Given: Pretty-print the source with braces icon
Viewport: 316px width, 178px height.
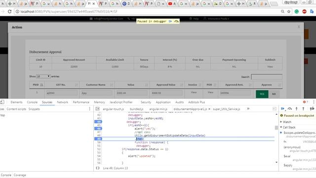Looking at the screenshot, I should pos(98,168).
